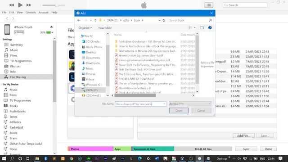
Task: Open the iTunes list view button
Action: click(x=209, y=5)
